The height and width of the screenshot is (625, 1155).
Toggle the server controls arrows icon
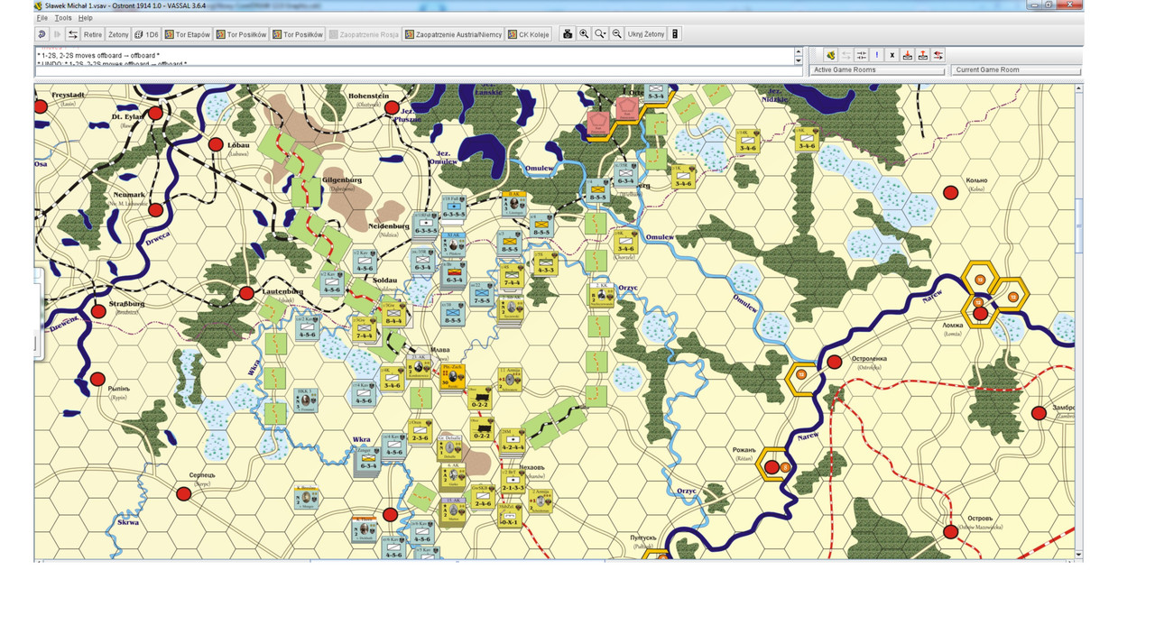click(73, 34)
